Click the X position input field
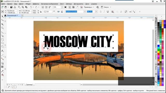Image resolution: width=166 pixels, height=93 pixels. (12, 11)
